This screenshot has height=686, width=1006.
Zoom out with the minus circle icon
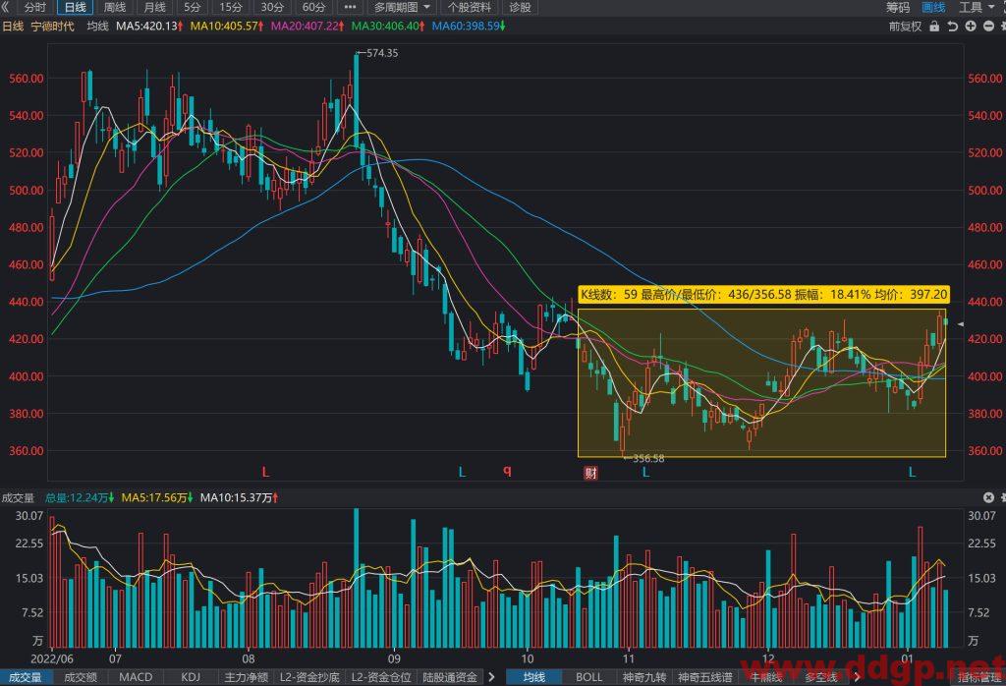tap(988, 27)
